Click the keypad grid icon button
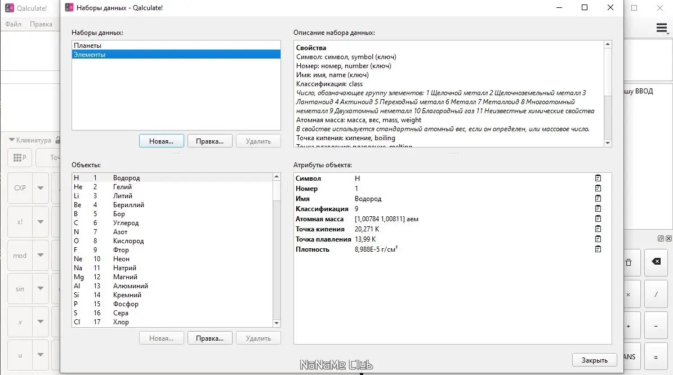Screen dimensions: 673x375 click(20, 158)
